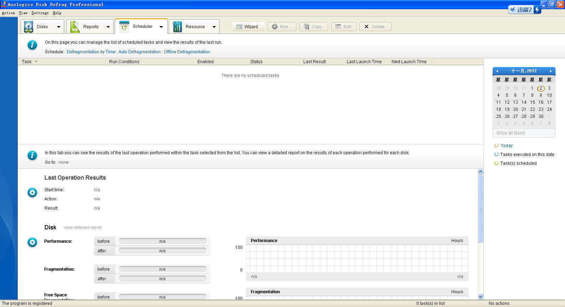Click Performance after progress bar
The image size is (565, 307).
coord(163,251)
